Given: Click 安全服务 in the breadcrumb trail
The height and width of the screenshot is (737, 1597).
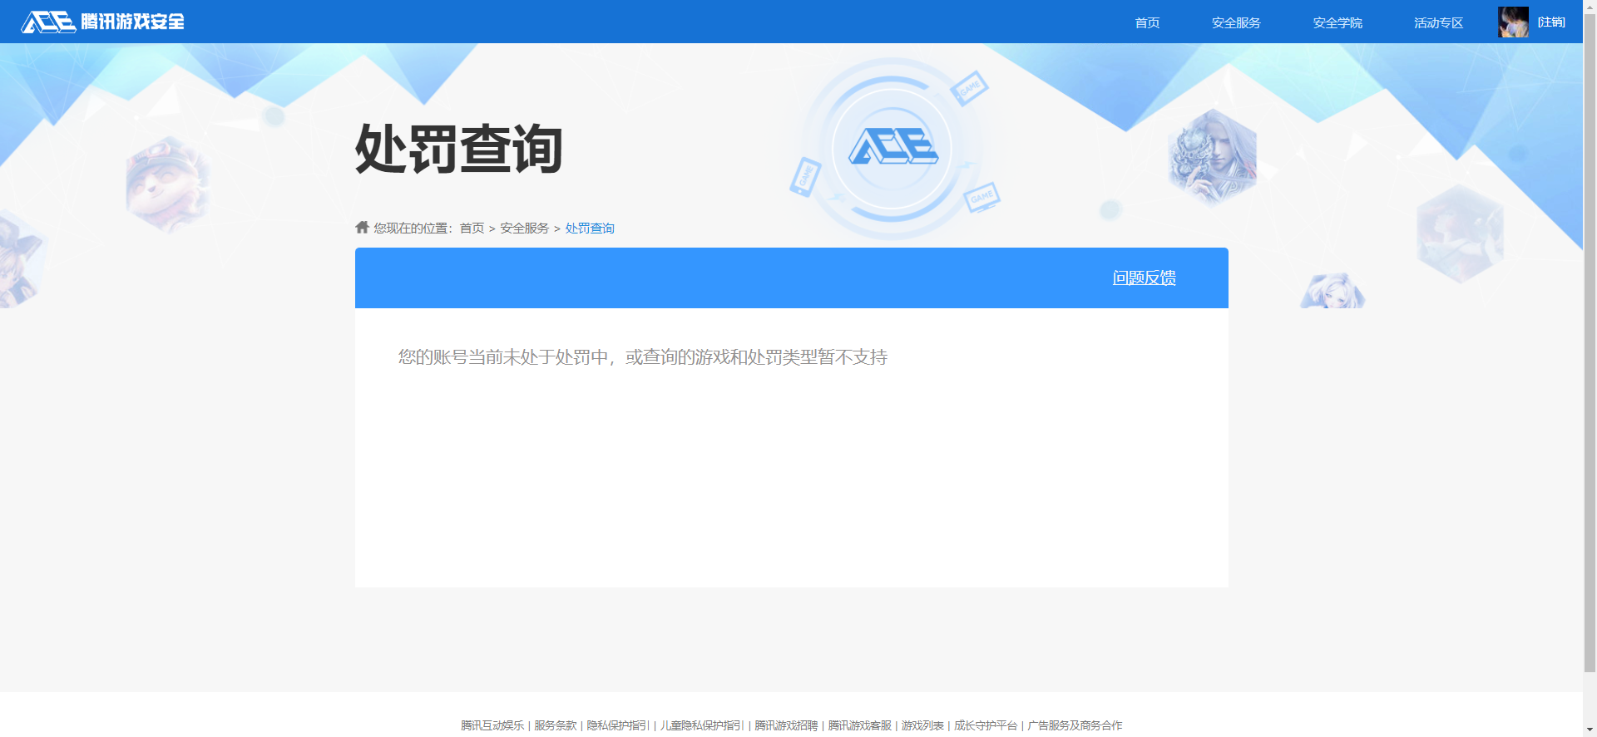Looking at the screenshot, I should 524,228.
